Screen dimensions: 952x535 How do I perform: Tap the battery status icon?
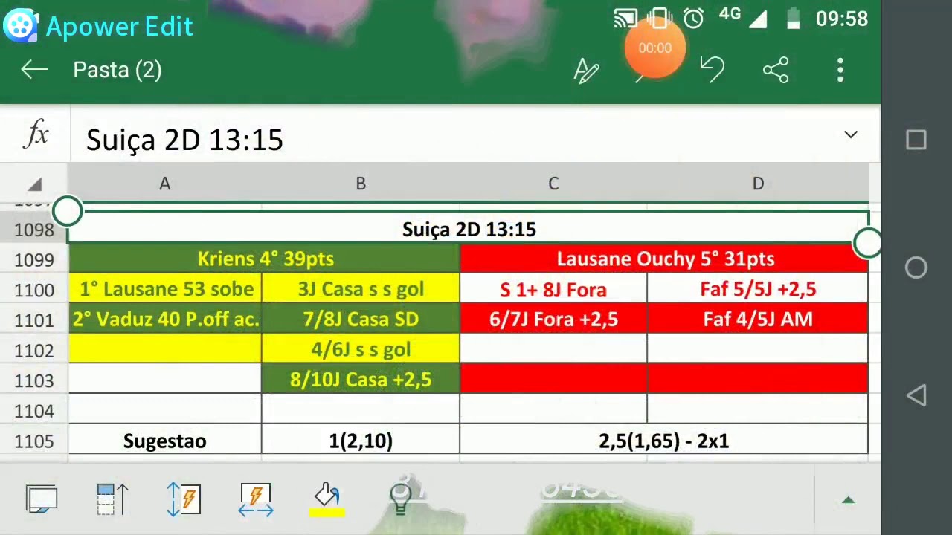(x=793, y=19)
